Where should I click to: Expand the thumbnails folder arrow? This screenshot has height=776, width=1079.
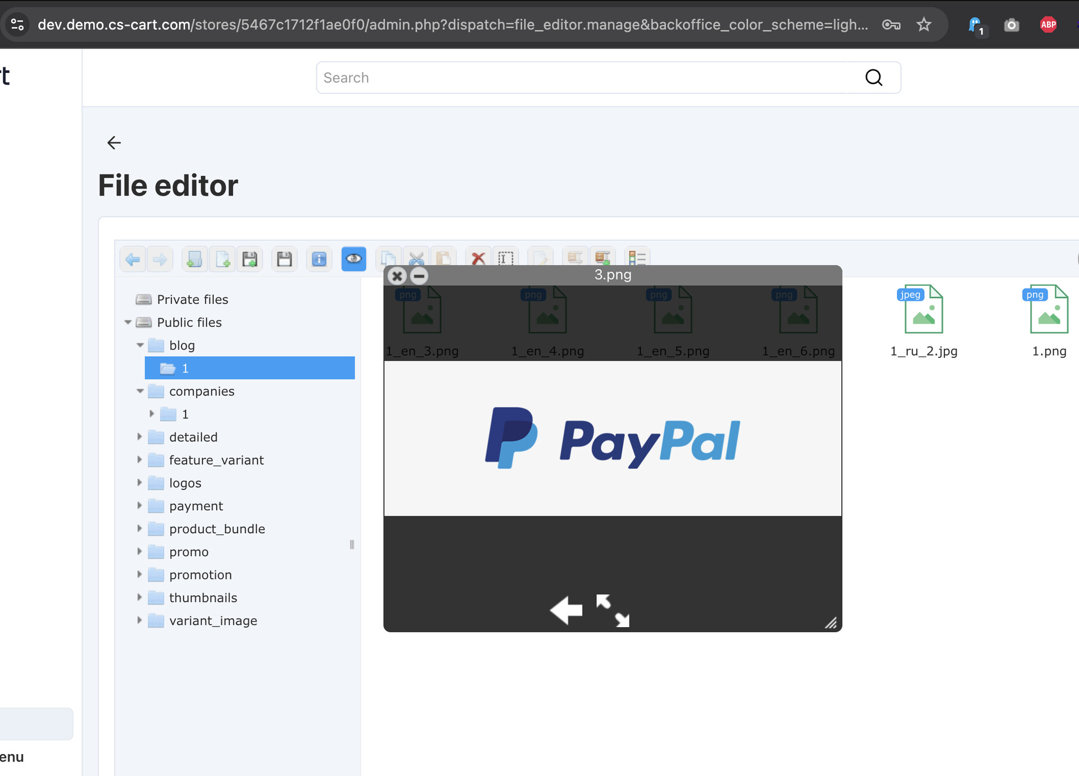pos(140,597)
